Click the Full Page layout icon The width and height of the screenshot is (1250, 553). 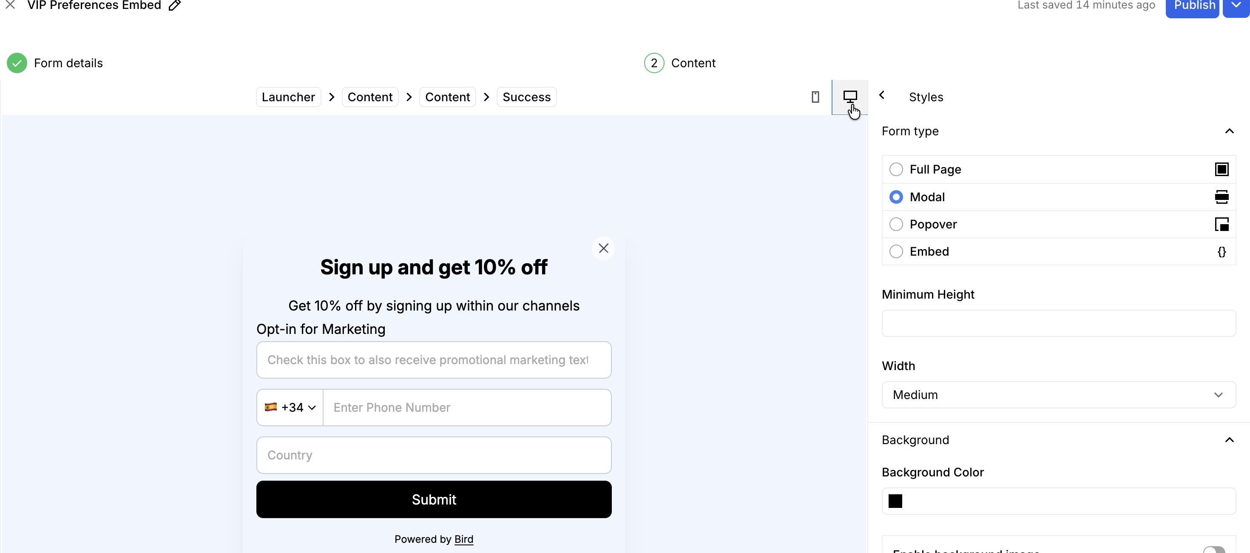point(1222,169)
